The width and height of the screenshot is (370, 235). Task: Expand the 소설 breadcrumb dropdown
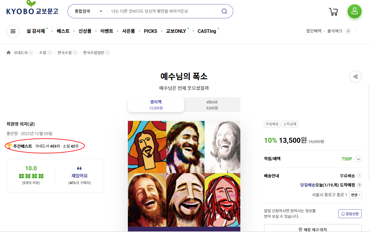coord(49,53)
